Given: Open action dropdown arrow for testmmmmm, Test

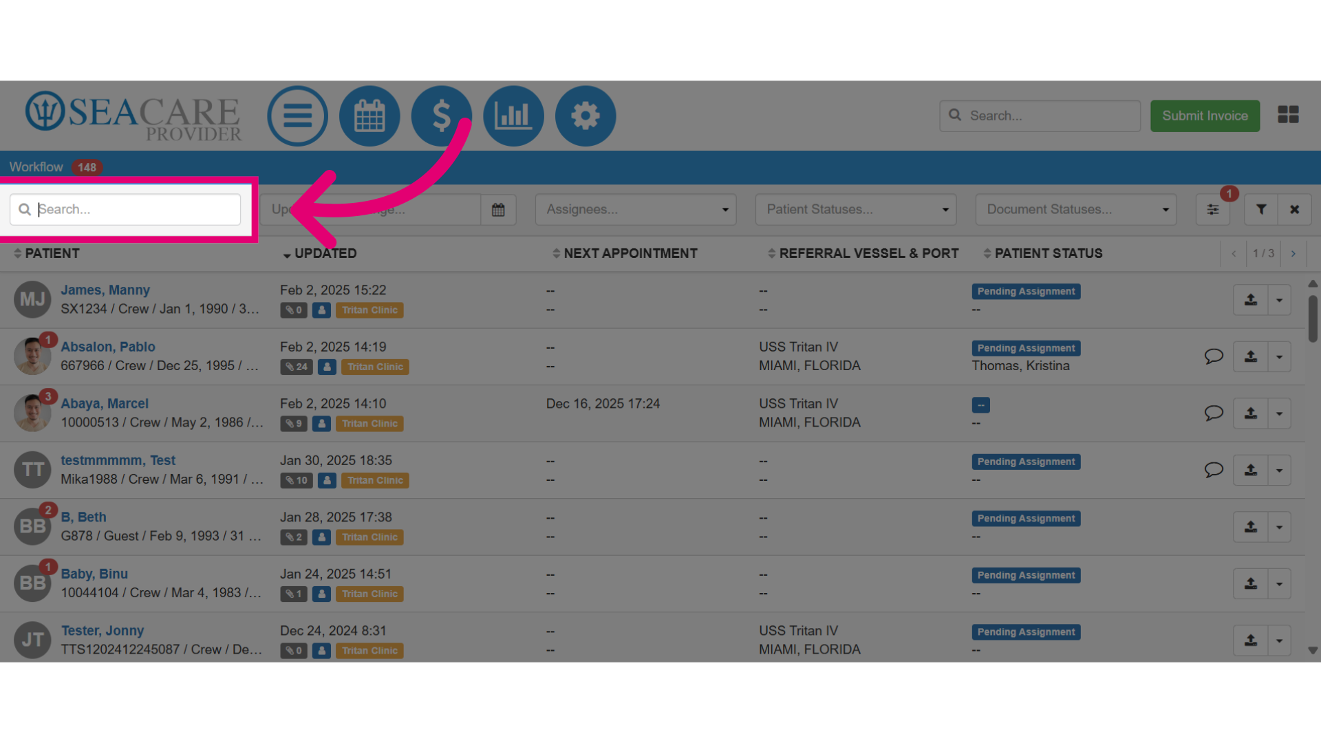Looking at the screenshot, I should point(1280,470).
